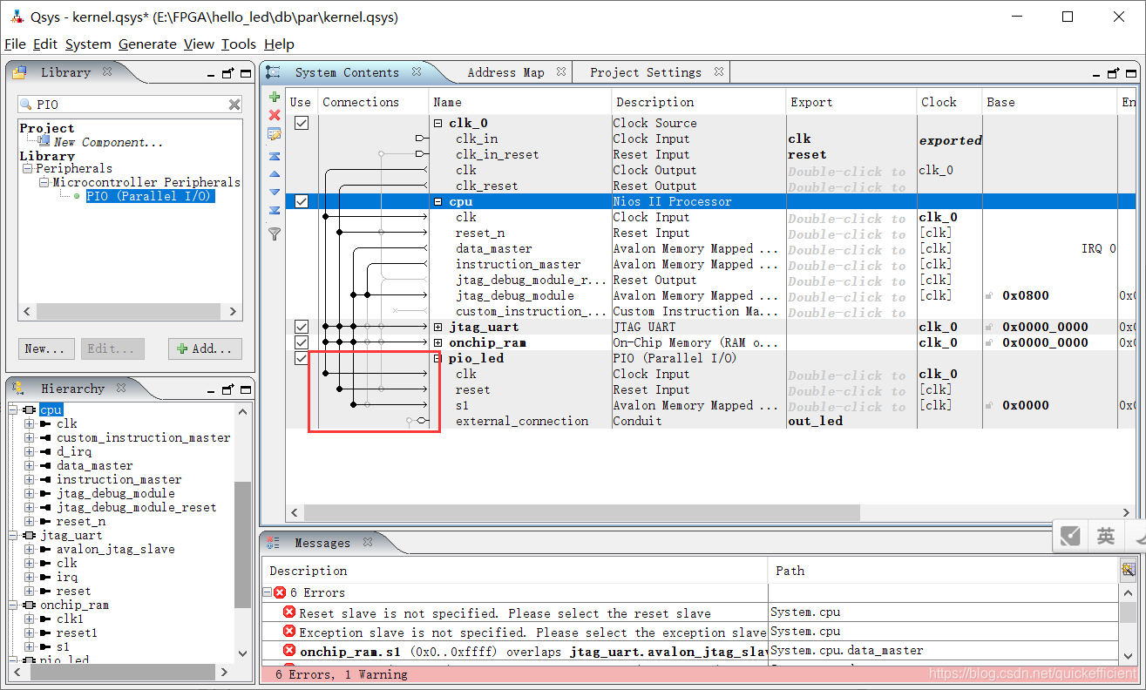Expand the onchip_ram component row
Viewport: 1146px width, 690px height.
(437, 342)
